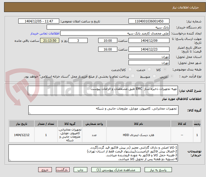This screenshot has width=206, height=177.
Task: Select the جزیی purchase type radio
Action: 172,76
